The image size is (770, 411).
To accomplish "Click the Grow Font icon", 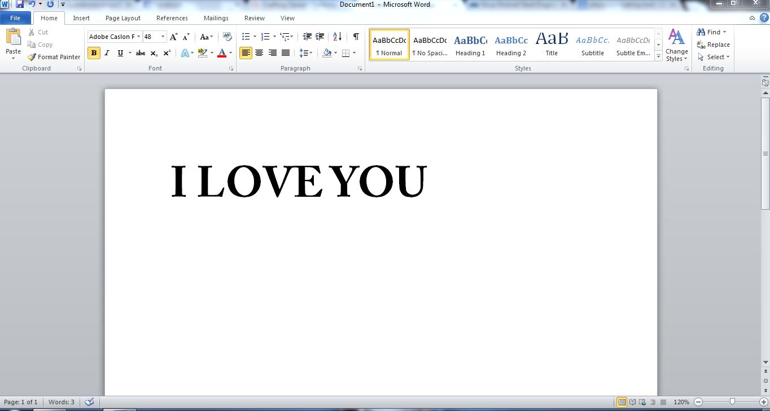I will (x=174, y=37).
